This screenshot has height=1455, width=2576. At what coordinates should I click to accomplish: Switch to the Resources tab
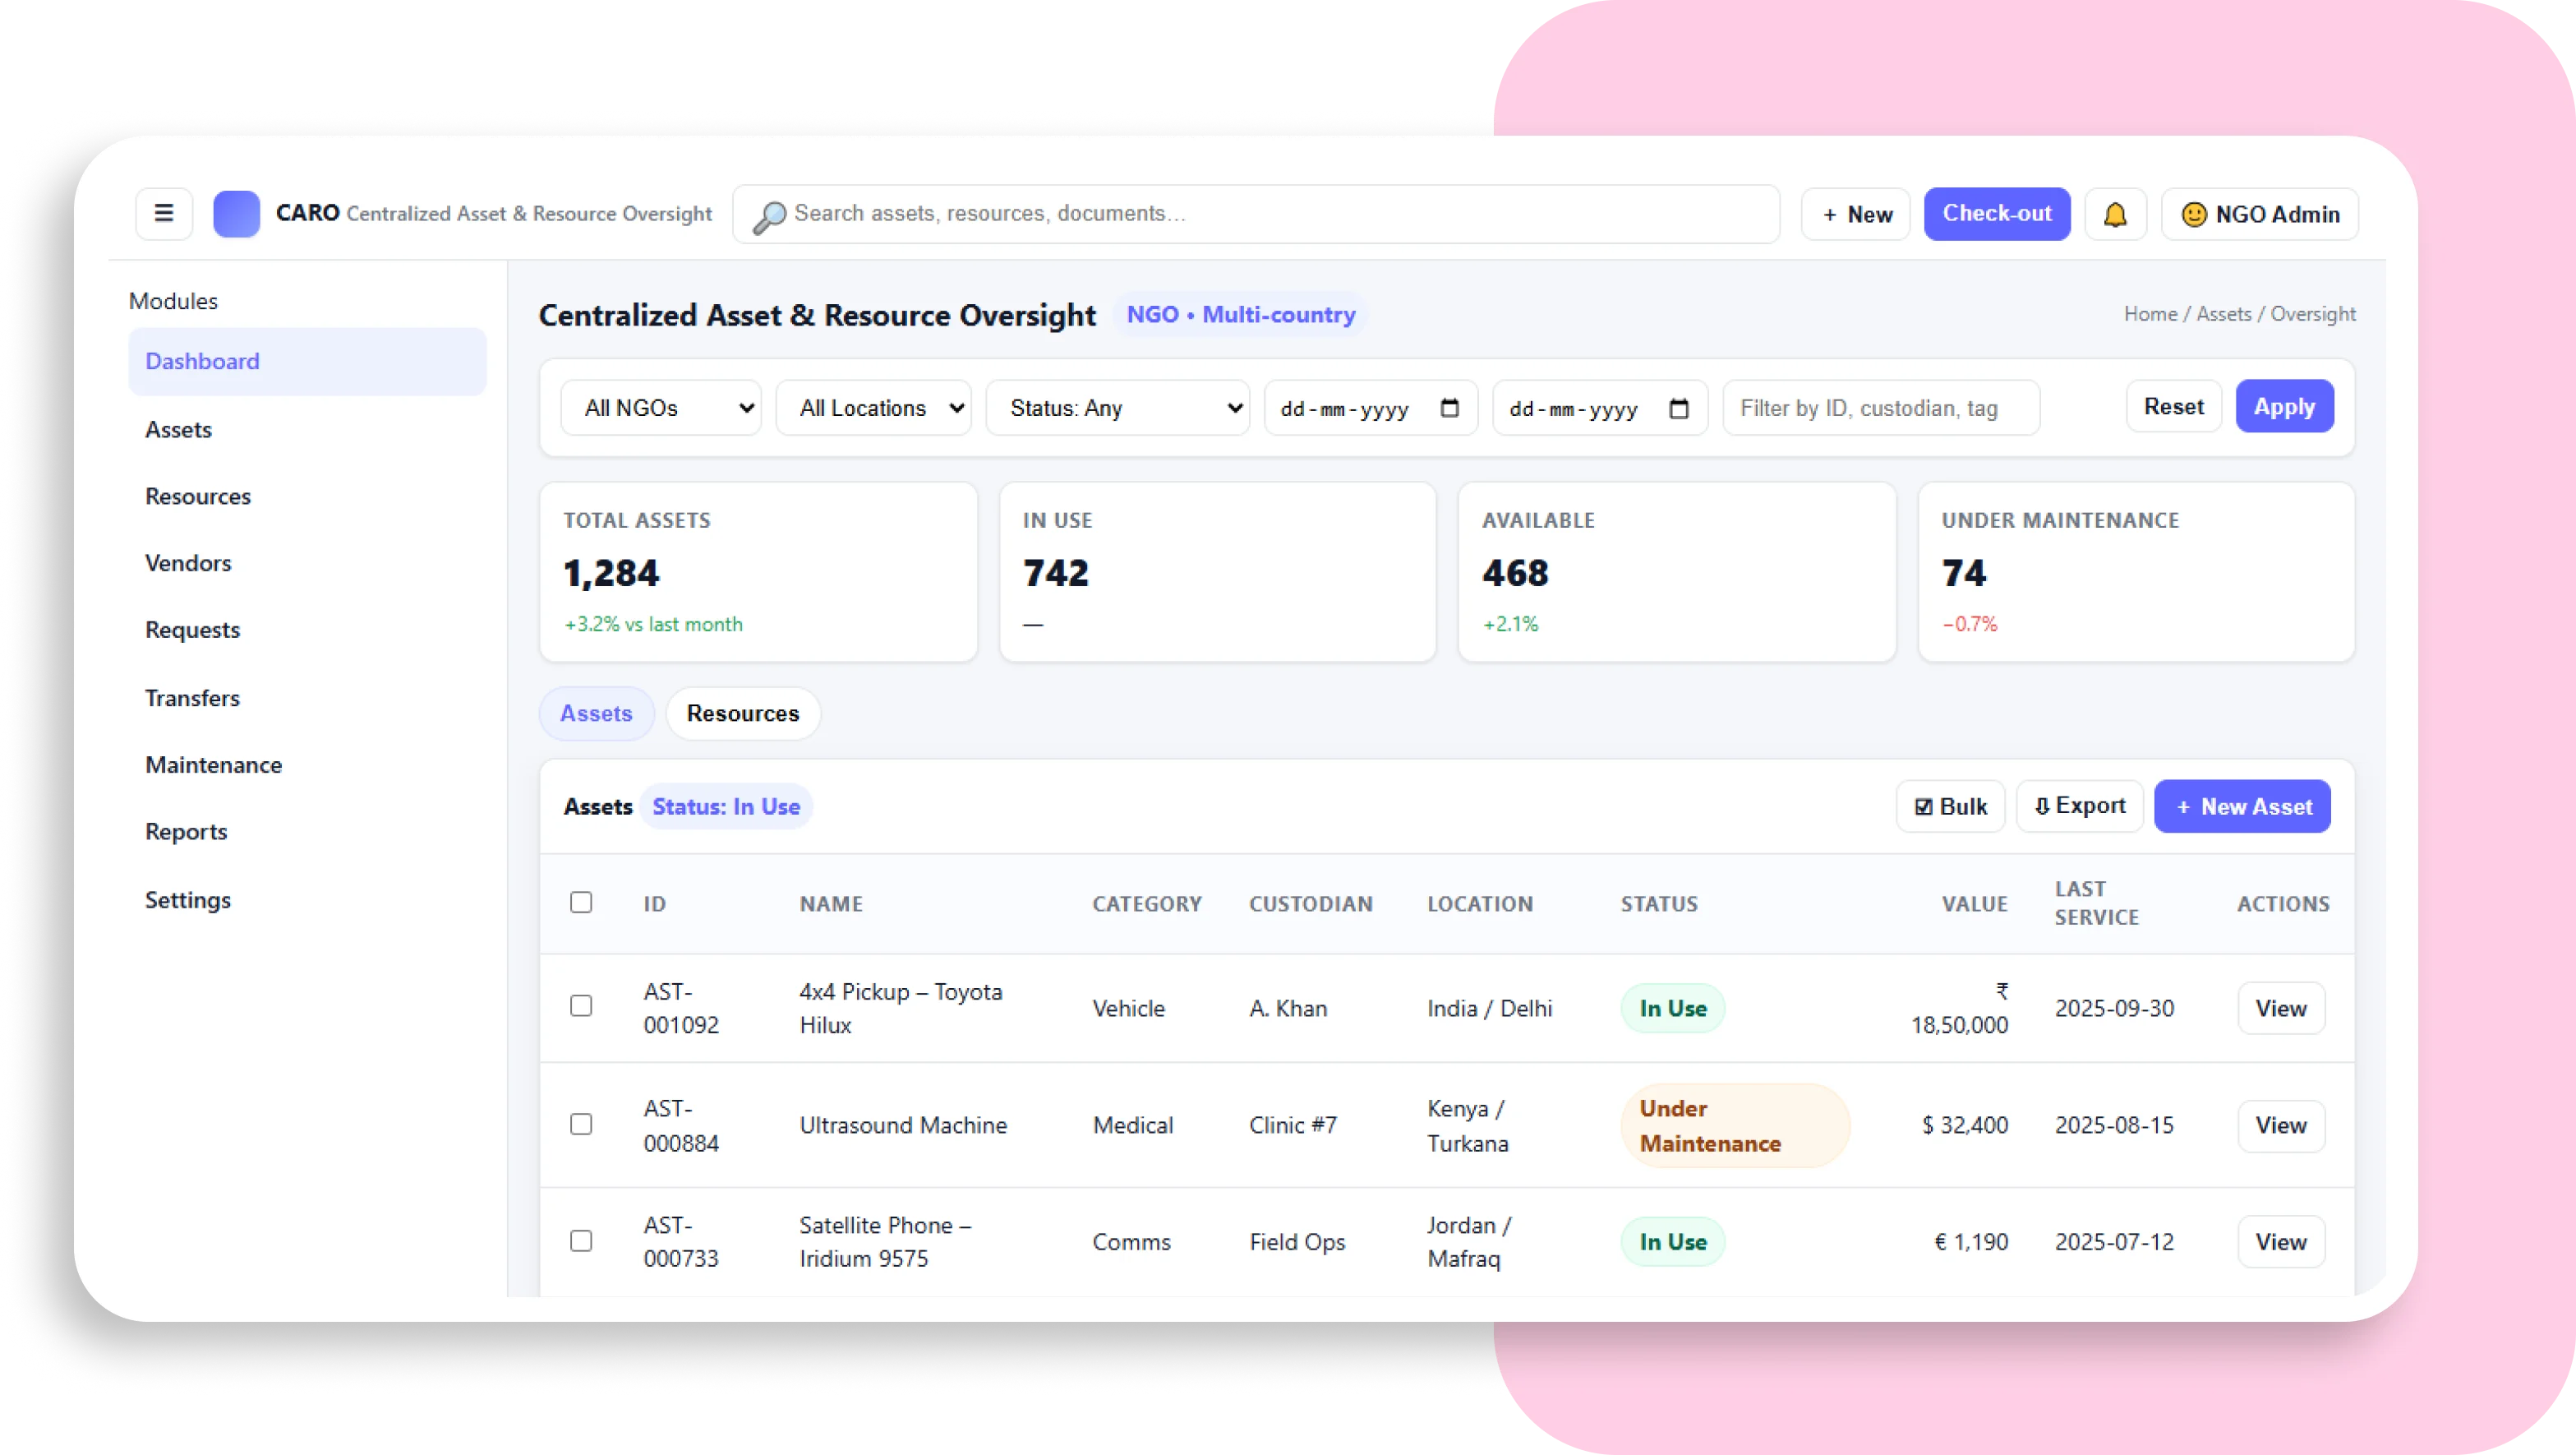coord(742,714)
